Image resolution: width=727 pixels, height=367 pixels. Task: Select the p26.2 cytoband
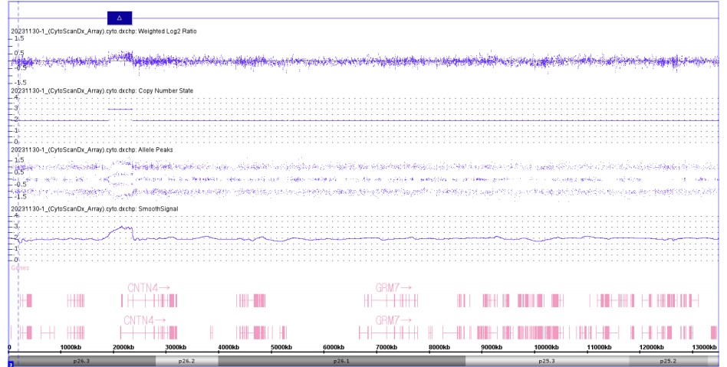(186, 360)
